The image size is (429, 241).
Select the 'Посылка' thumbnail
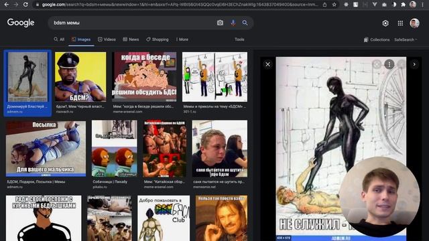46,149
